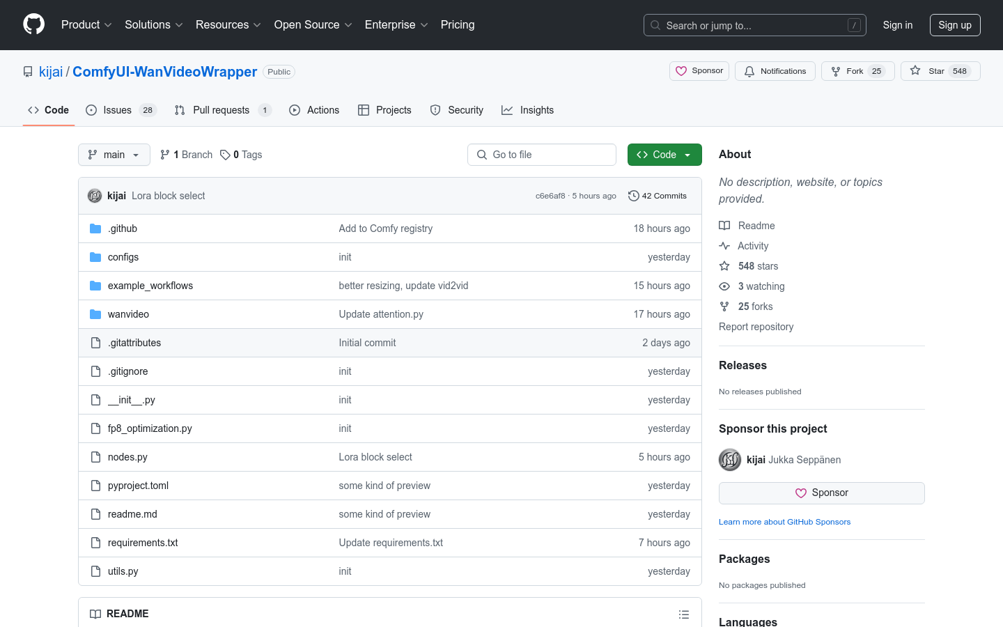Click the Activity pulse icon
This screenshot has width=1003, height=627.
[724, 246]
